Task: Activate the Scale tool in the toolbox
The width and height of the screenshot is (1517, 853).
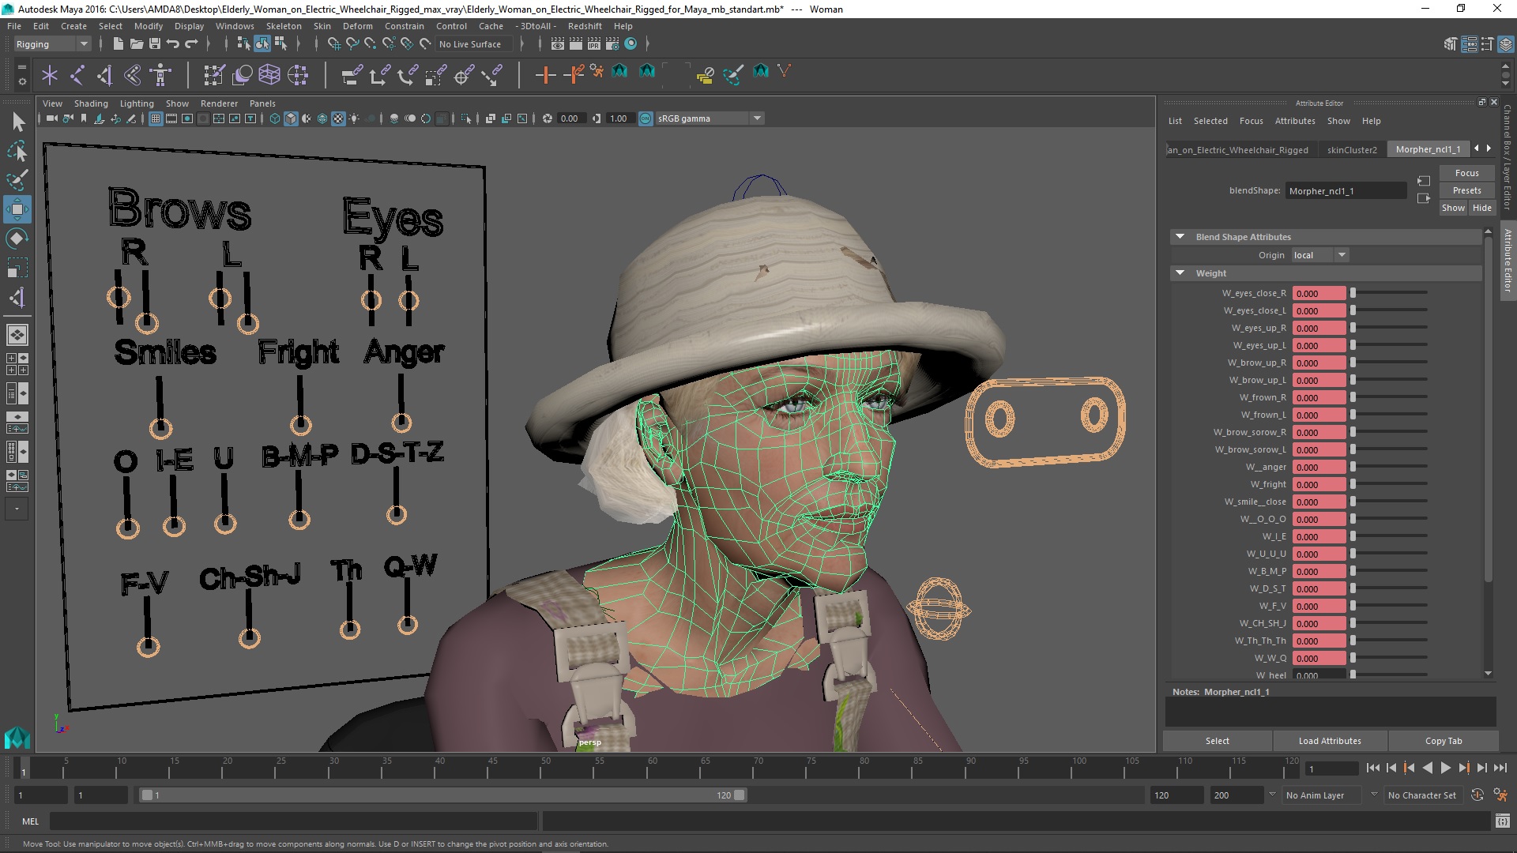Action: [x=17, y=268]
